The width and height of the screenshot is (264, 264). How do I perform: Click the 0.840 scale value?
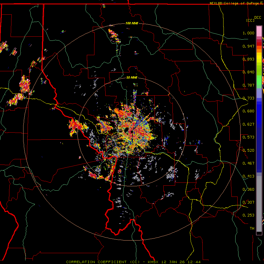(248, 72)
